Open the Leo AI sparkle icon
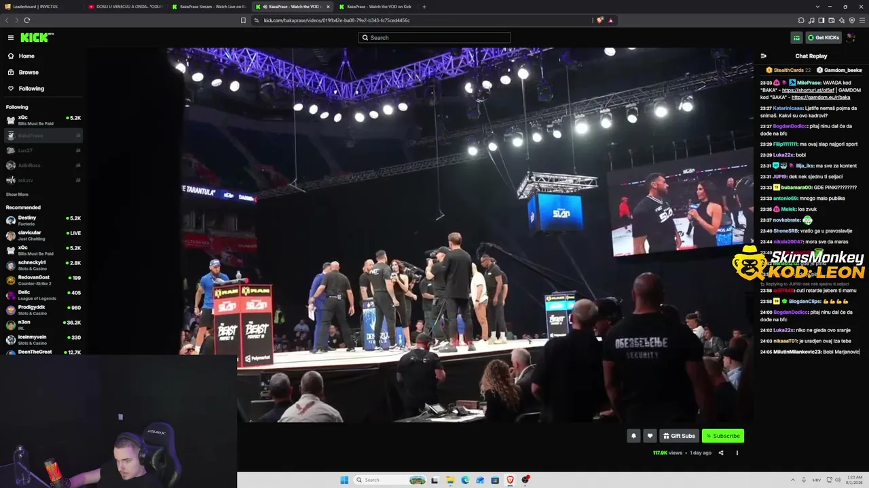Screen dimensions: 869x488 tap(842, 20)
